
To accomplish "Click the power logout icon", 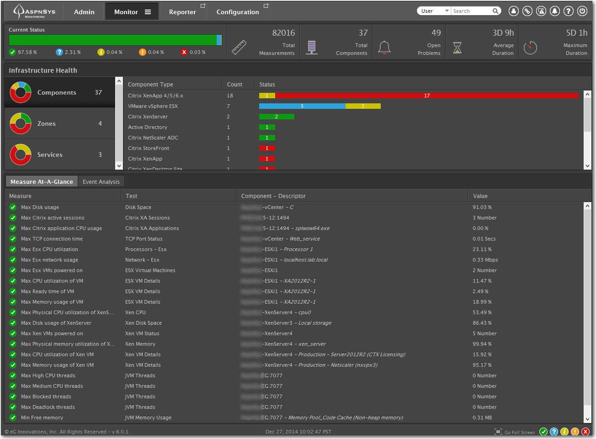I will (582, 11).
